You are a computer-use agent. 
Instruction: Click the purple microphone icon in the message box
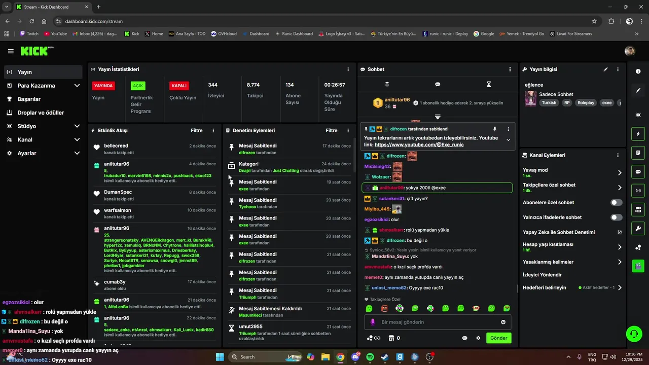pyautogui.click(x=373, y=322)
